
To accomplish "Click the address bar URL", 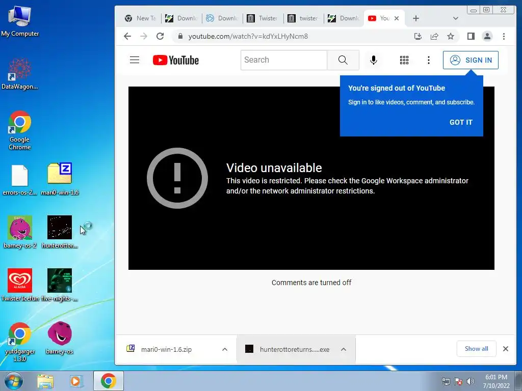I will click(248, 36).
